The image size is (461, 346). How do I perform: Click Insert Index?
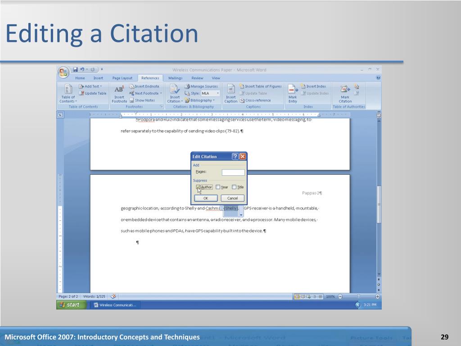(313, 86)
